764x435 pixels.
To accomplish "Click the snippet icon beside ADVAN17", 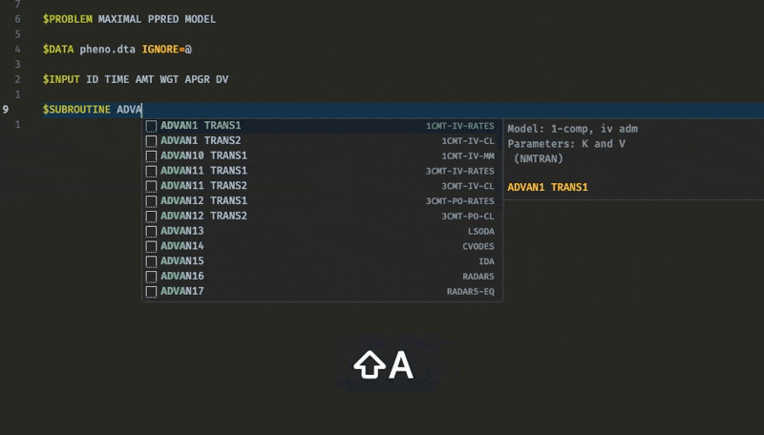I will (x=151, y=292).
